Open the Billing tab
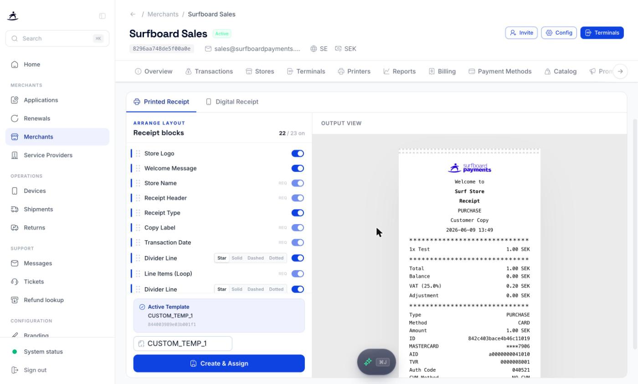Screen dimensions: 638x384 click(442, 72)
